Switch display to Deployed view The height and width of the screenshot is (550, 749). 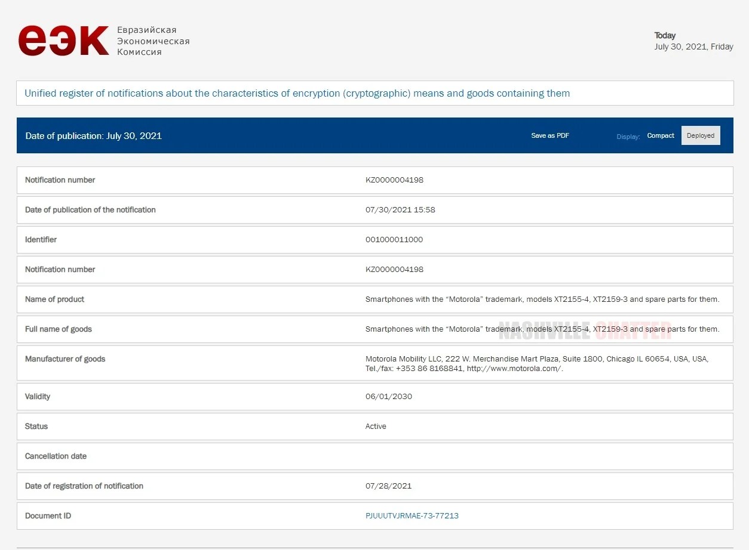[701, 135]
